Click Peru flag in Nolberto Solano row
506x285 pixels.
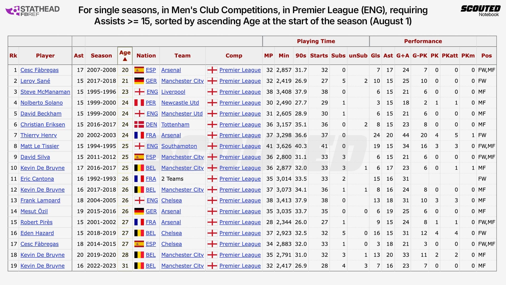[x=139, y=103]
